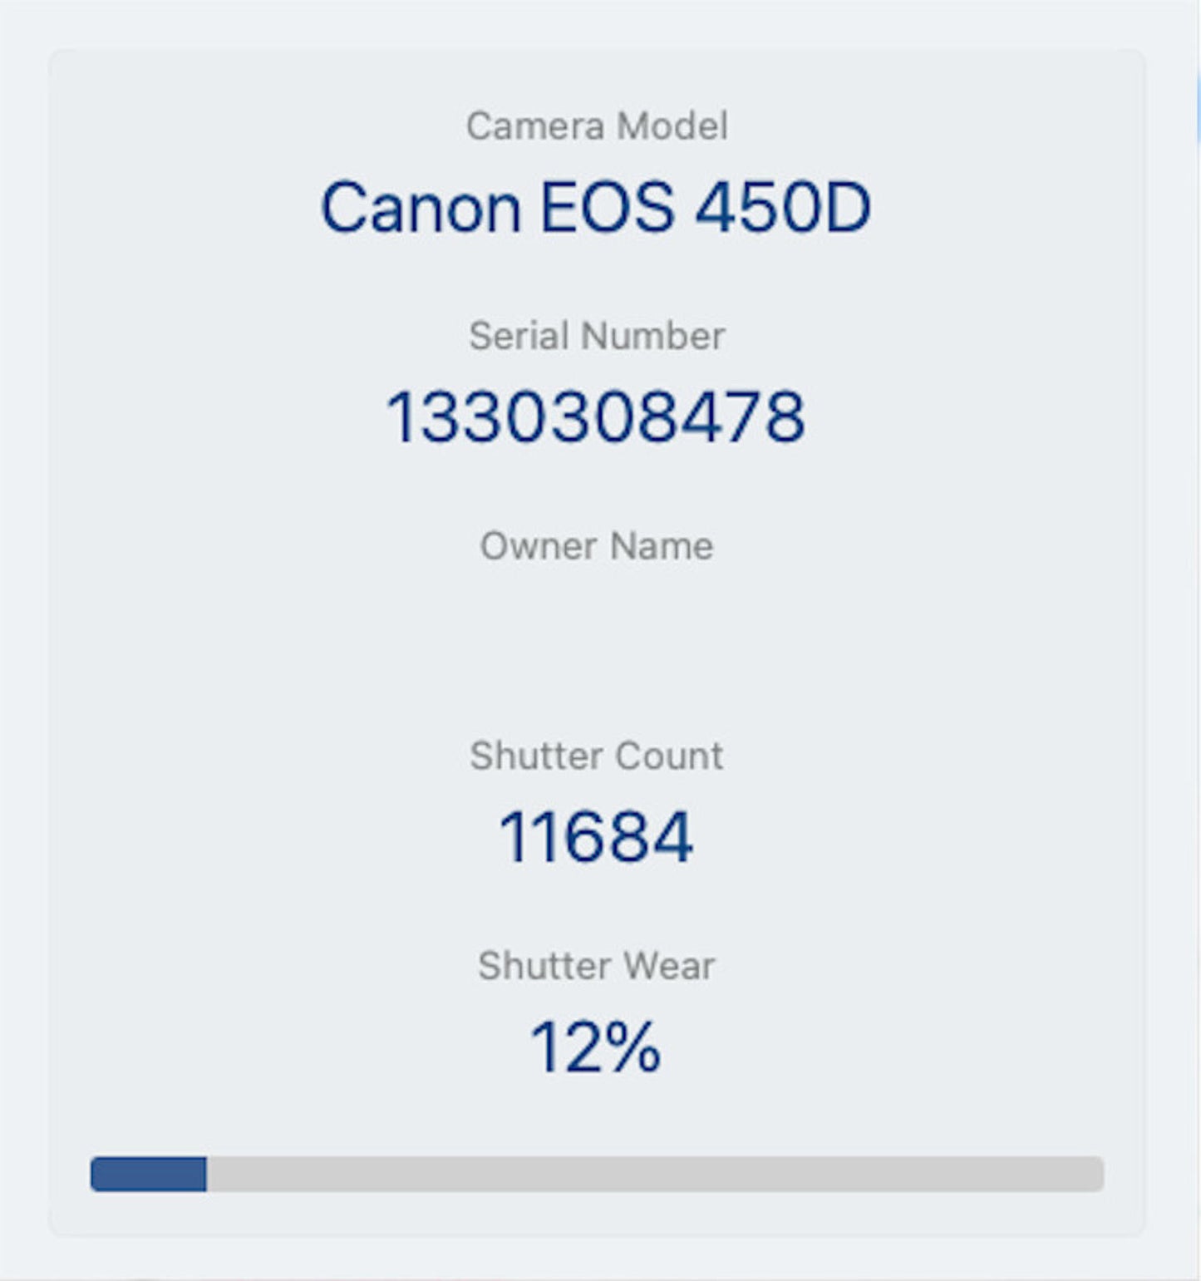Click the blue filled portion of wear bar
Viewport: 1201px width, 1281px height.
(x=149, y=1174)
